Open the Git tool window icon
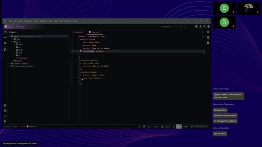Screen dimensions: 262x147 coord(5,121)
